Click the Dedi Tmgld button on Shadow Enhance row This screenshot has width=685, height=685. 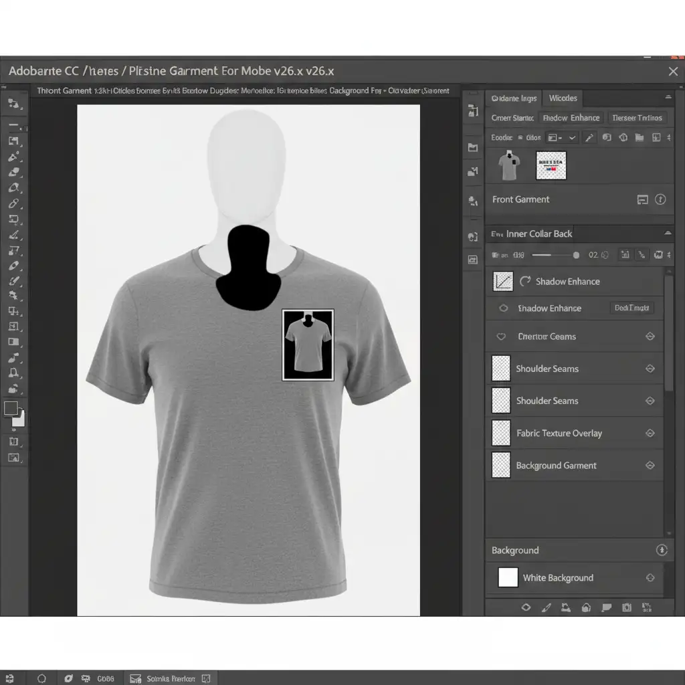point(631,308)
